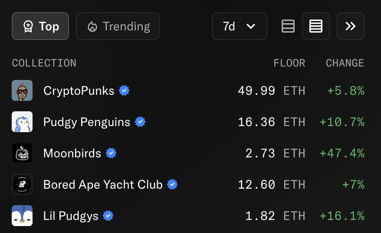The image size is (381, 233).
Task: Click the Moonbirds collection logo
Action: click(x=22, y=153)
